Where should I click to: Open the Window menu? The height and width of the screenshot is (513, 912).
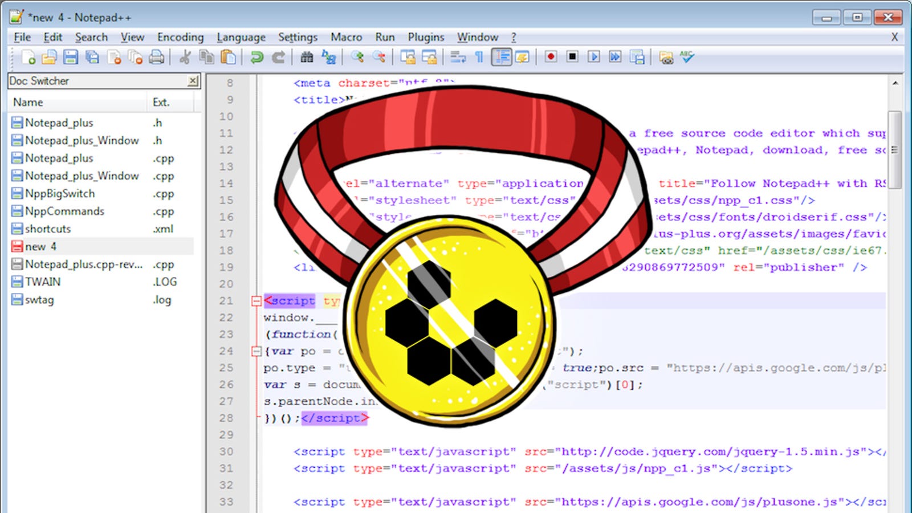coord(478,37)
